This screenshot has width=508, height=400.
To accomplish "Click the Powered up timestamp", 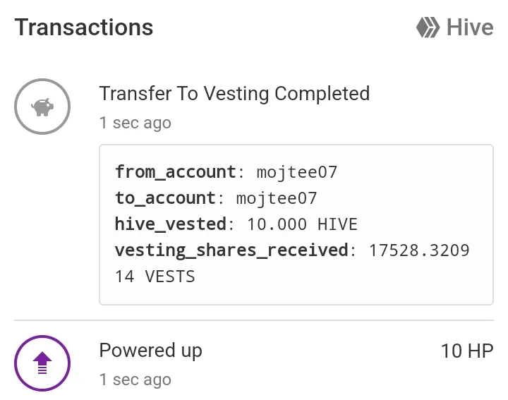I will click(135, 380).
